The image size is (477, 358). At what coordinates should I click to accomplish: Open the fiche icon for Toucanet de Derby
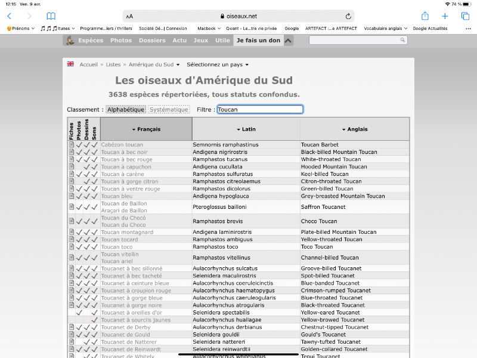click(x=72, y=327)
